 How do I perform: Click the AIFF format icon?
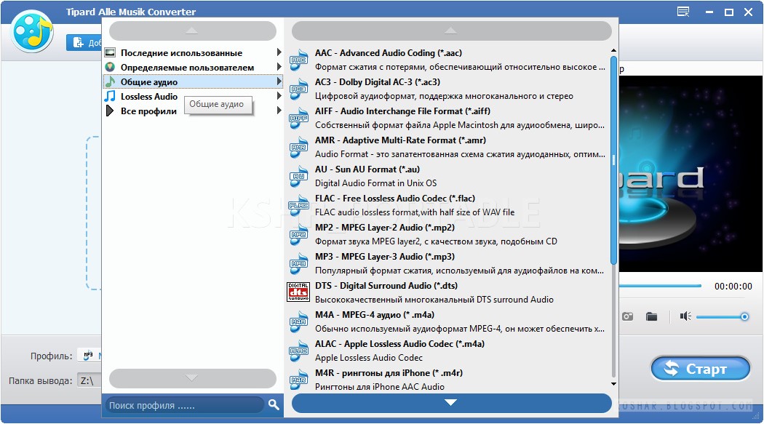[298, 119]
